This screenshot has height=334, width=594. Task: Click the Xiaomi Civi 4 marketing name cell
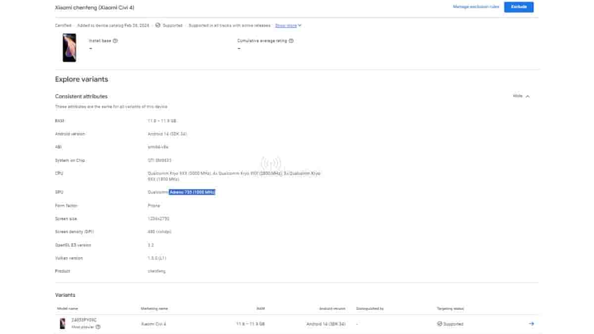(x=153, y=324)
